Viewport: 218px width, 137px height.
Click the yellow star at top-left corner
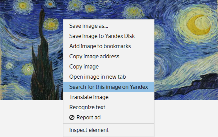tap(22, 6)
